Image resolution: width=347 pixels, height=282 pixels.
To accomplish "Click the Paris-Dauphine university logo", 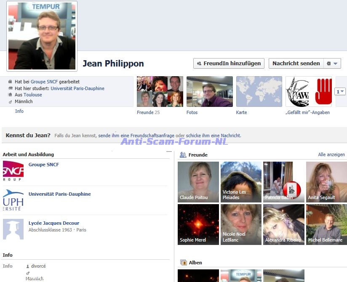I will pyautogui.click(x=13, y=200).
